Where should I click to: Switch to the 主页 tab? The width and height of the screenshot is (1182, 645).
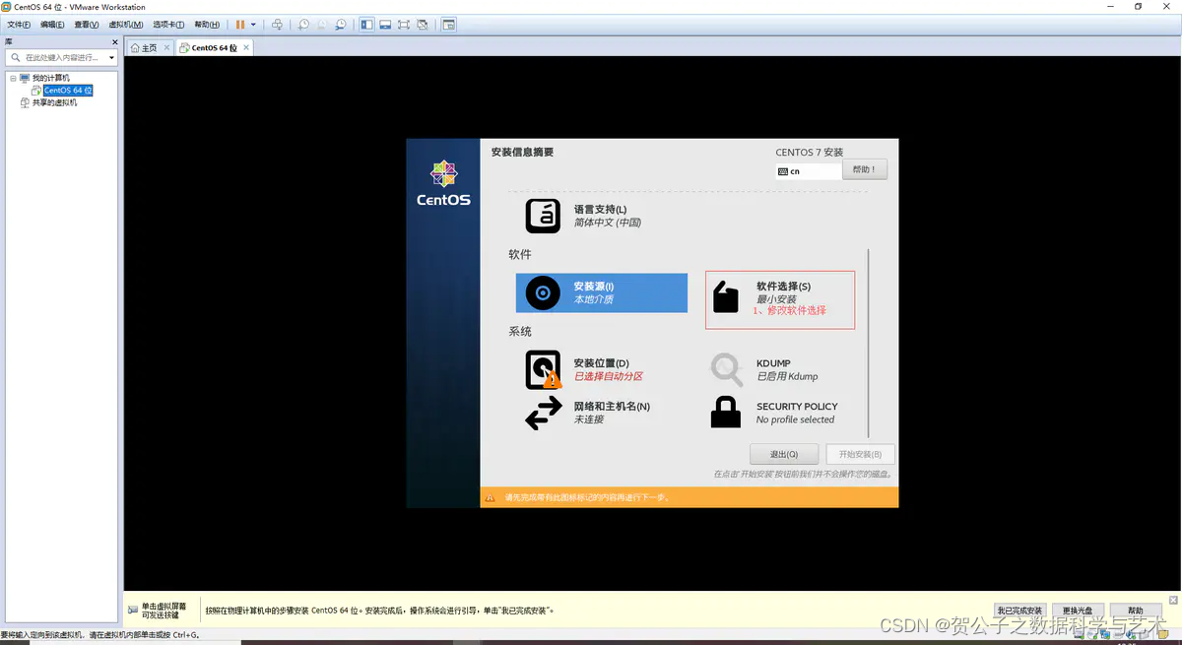[x=149, y=46]
